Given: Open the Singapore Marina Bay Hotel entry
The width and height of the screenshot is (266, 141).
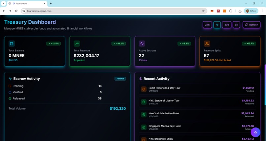Looking at the screenshot, I should [x=197, y=127].
